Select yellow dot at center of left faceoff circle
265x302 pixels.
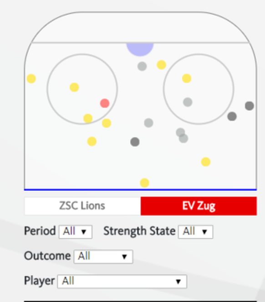tap(74, 87)
